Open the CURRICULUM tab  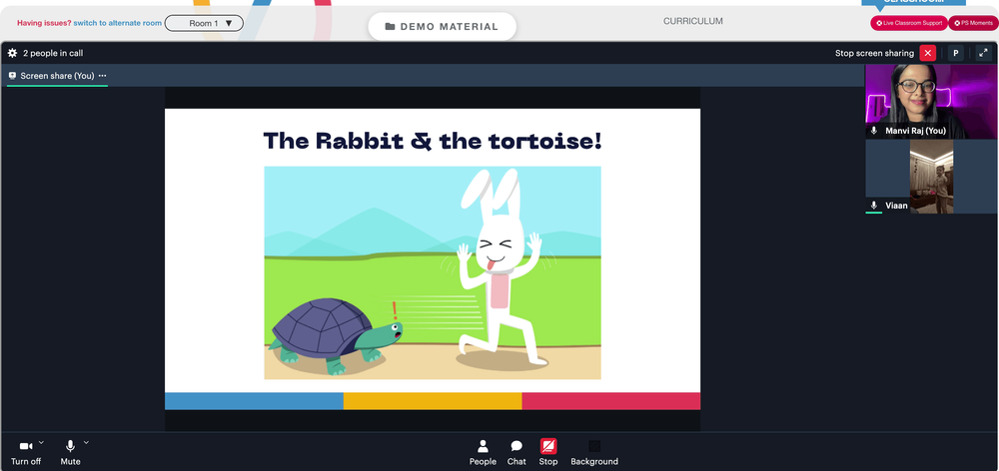click(693, 21)
